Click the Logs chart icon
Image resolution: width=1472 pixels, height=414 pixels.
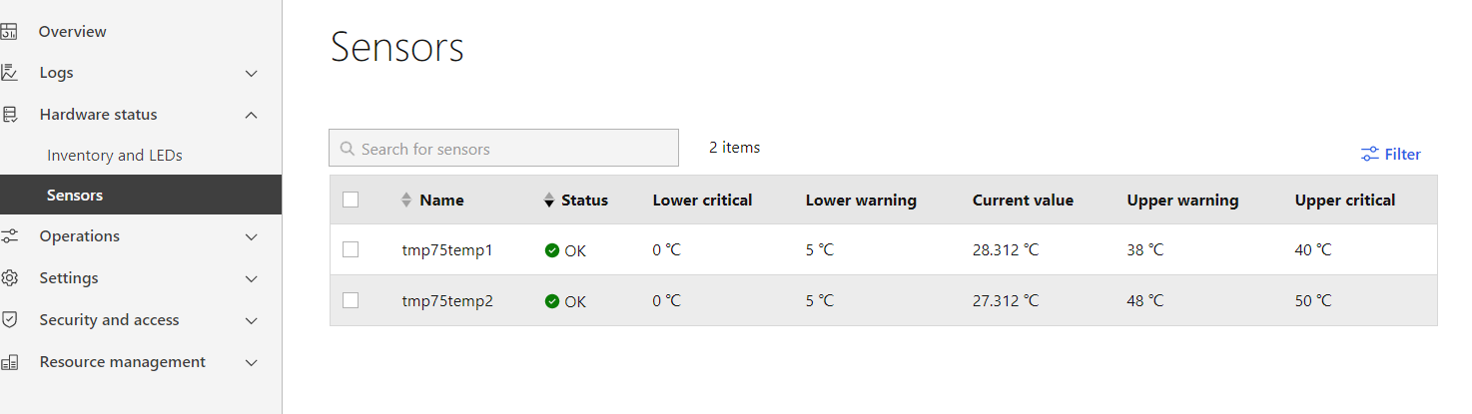[9, 73]
